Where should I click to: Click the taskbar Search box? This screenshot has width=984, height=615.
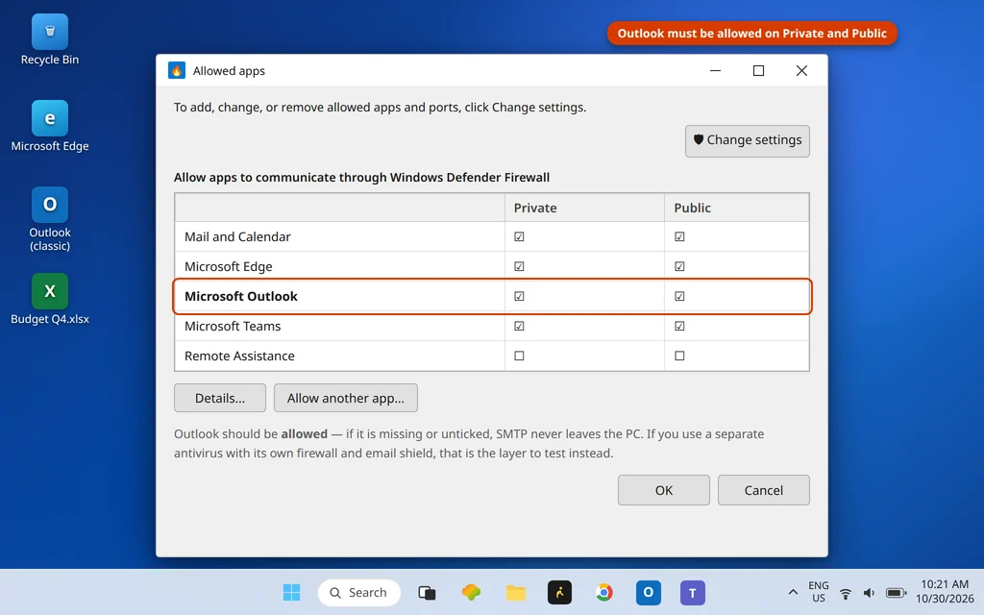point(359,592)
